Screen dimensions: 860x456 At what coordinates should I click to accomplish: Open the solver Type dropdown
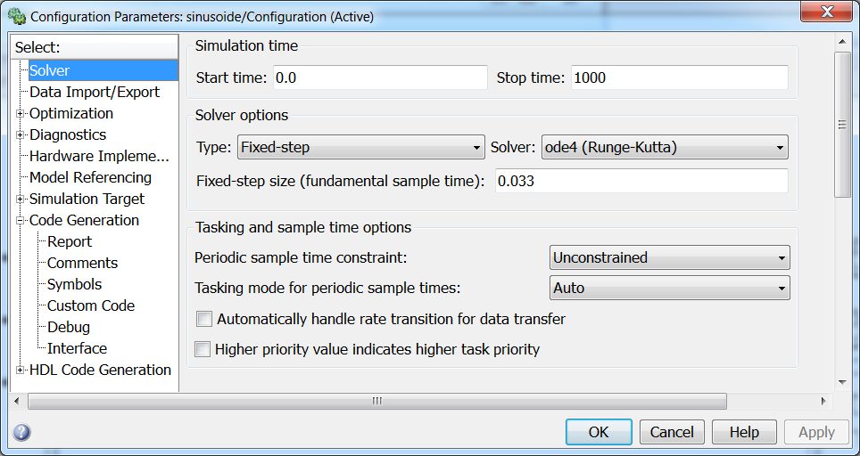tap(360, 147)
